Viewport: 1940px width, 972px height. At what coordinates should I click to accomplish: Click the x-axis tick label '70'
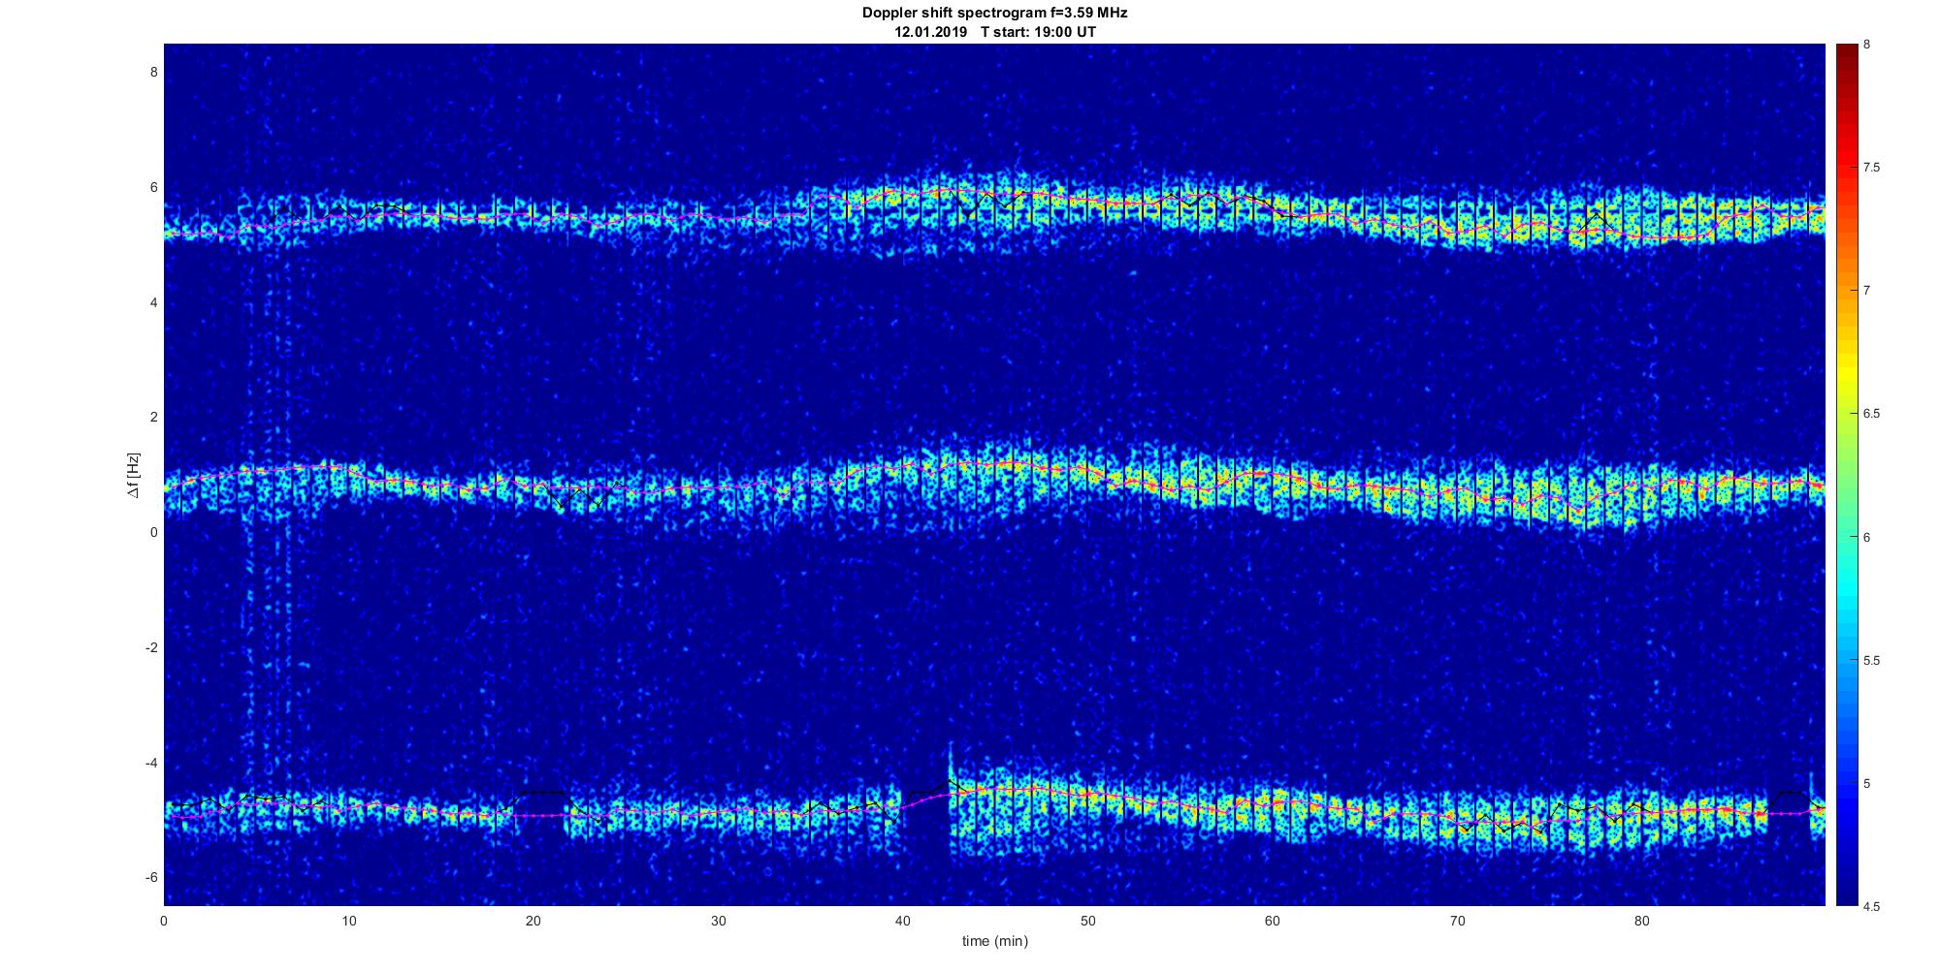pyautogui.click(x=1457, y=921)
